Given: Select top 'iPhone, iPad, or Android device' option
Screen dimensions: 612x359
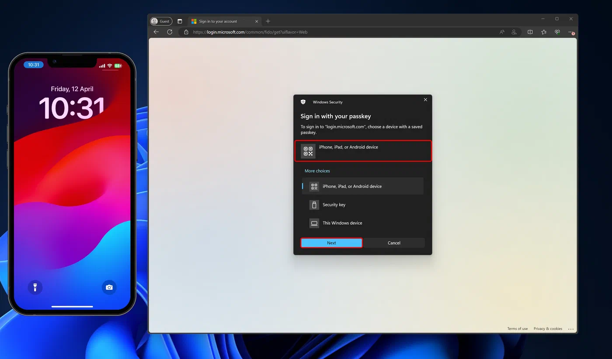Looking at the screenshot, I should (363, 151).
